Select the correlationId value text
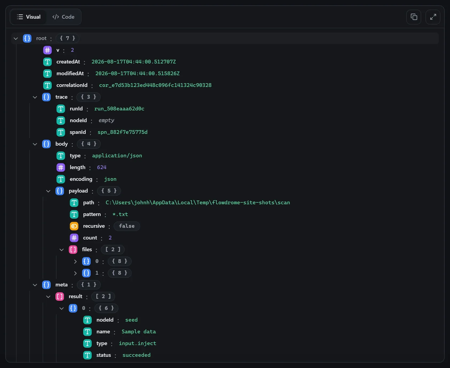 pos(155,85)
